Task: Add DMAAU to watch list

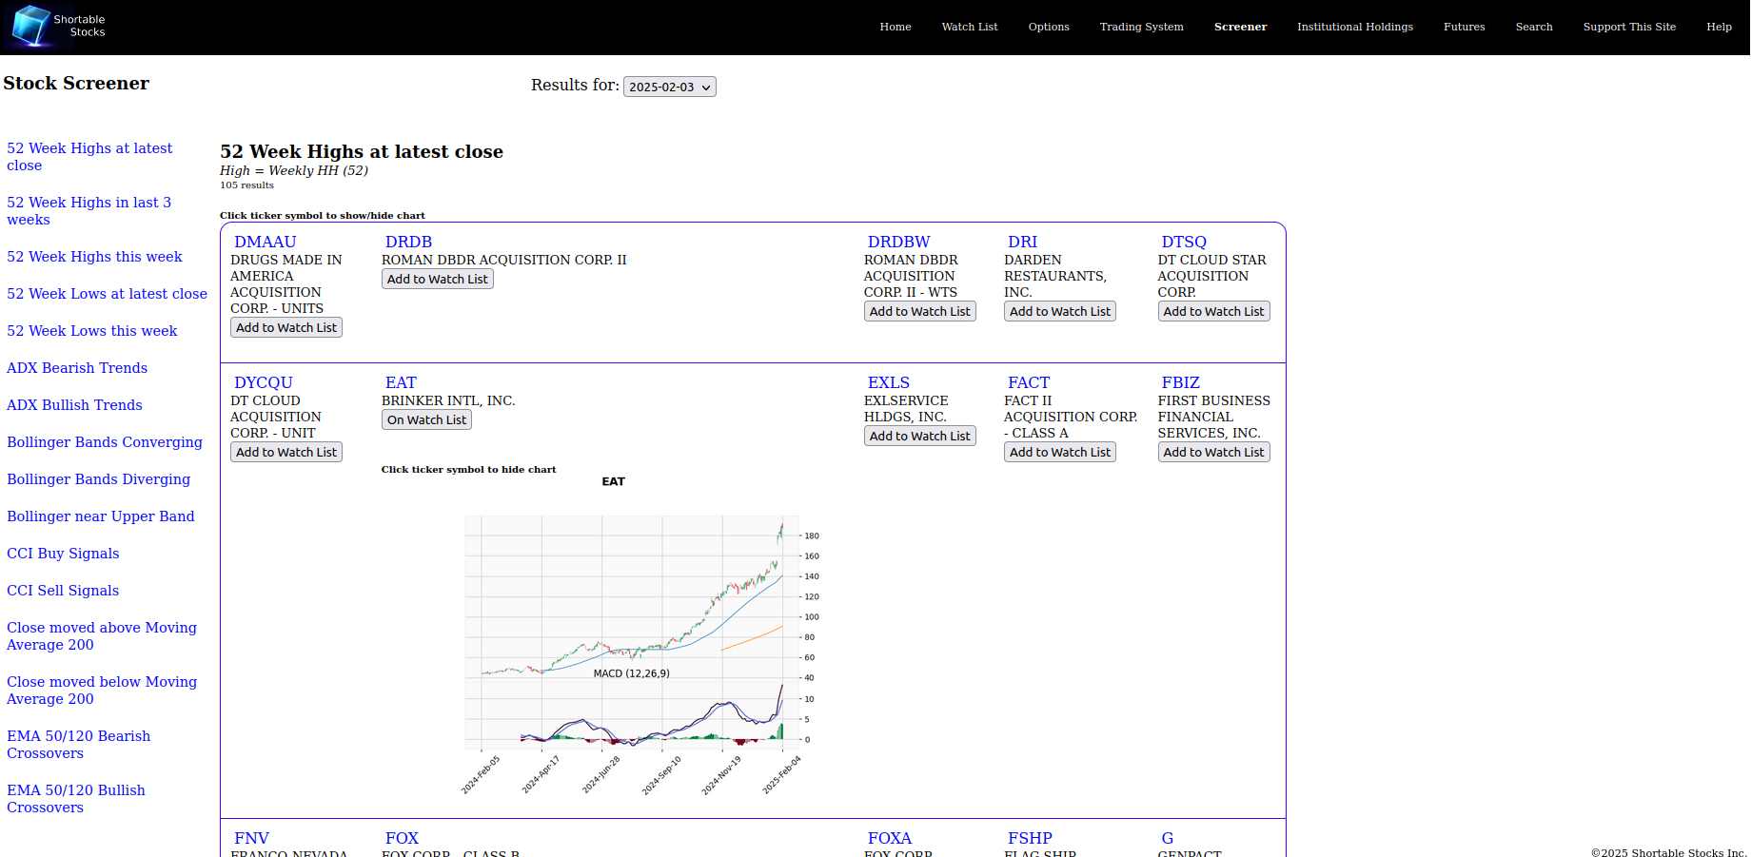Action: [286, 327]
